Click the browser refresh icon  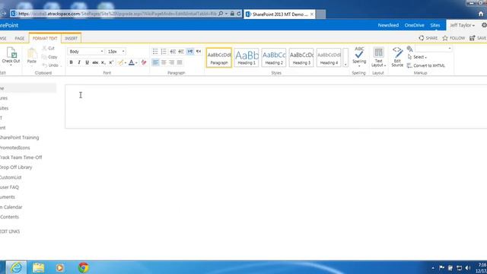(239, 14)
